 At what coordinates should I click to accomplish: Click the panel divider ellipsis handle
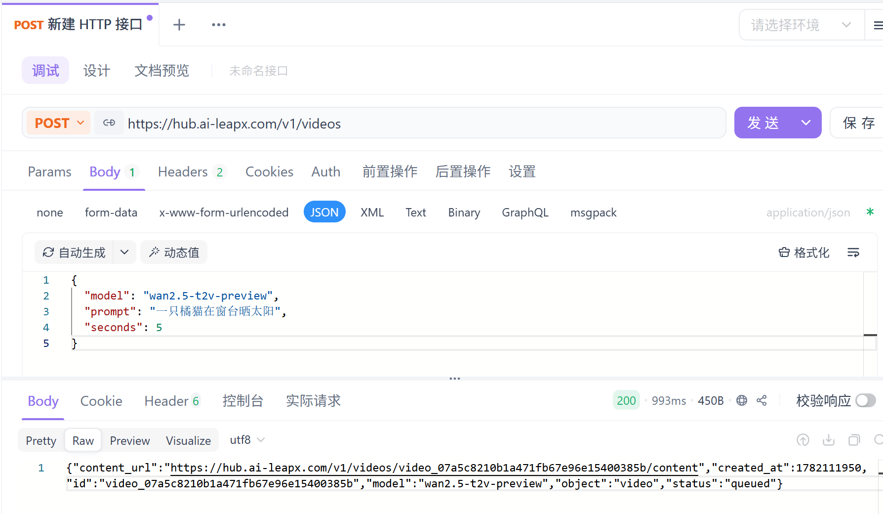click(x=455, y=379)
